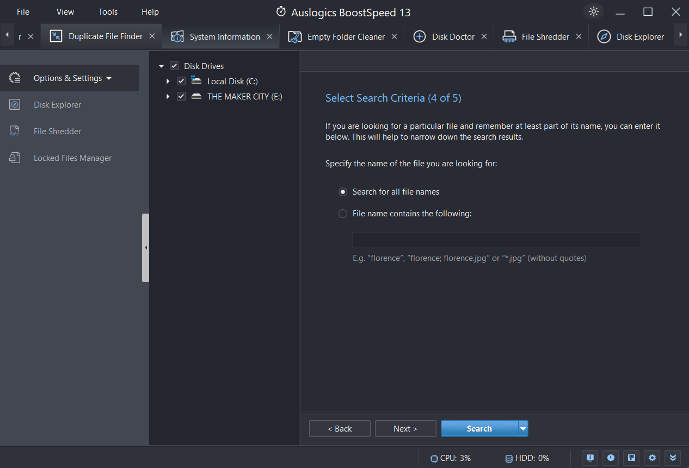Uncheck THE MAKER CITY (E:) checkbox
The image size is (689, 468).
tap(181, 96)
